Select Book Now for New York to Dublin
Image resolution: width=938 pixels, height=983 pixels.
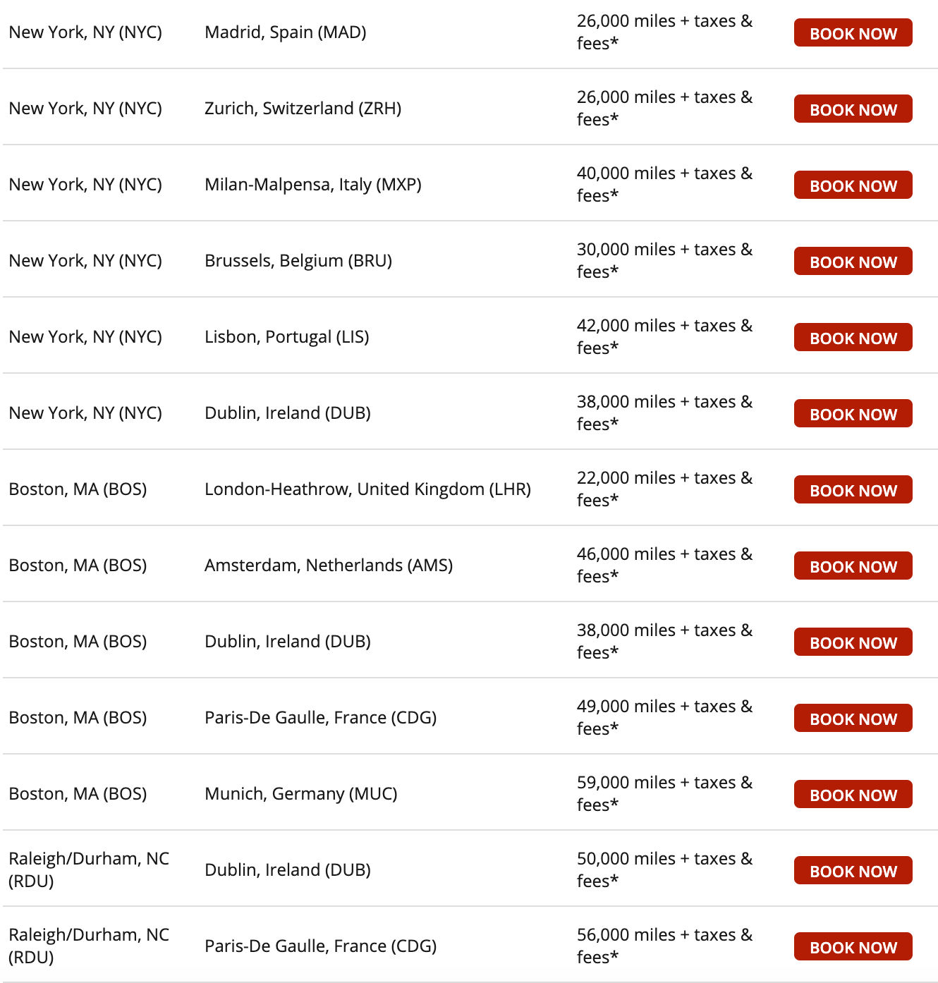tap(853, 414)
